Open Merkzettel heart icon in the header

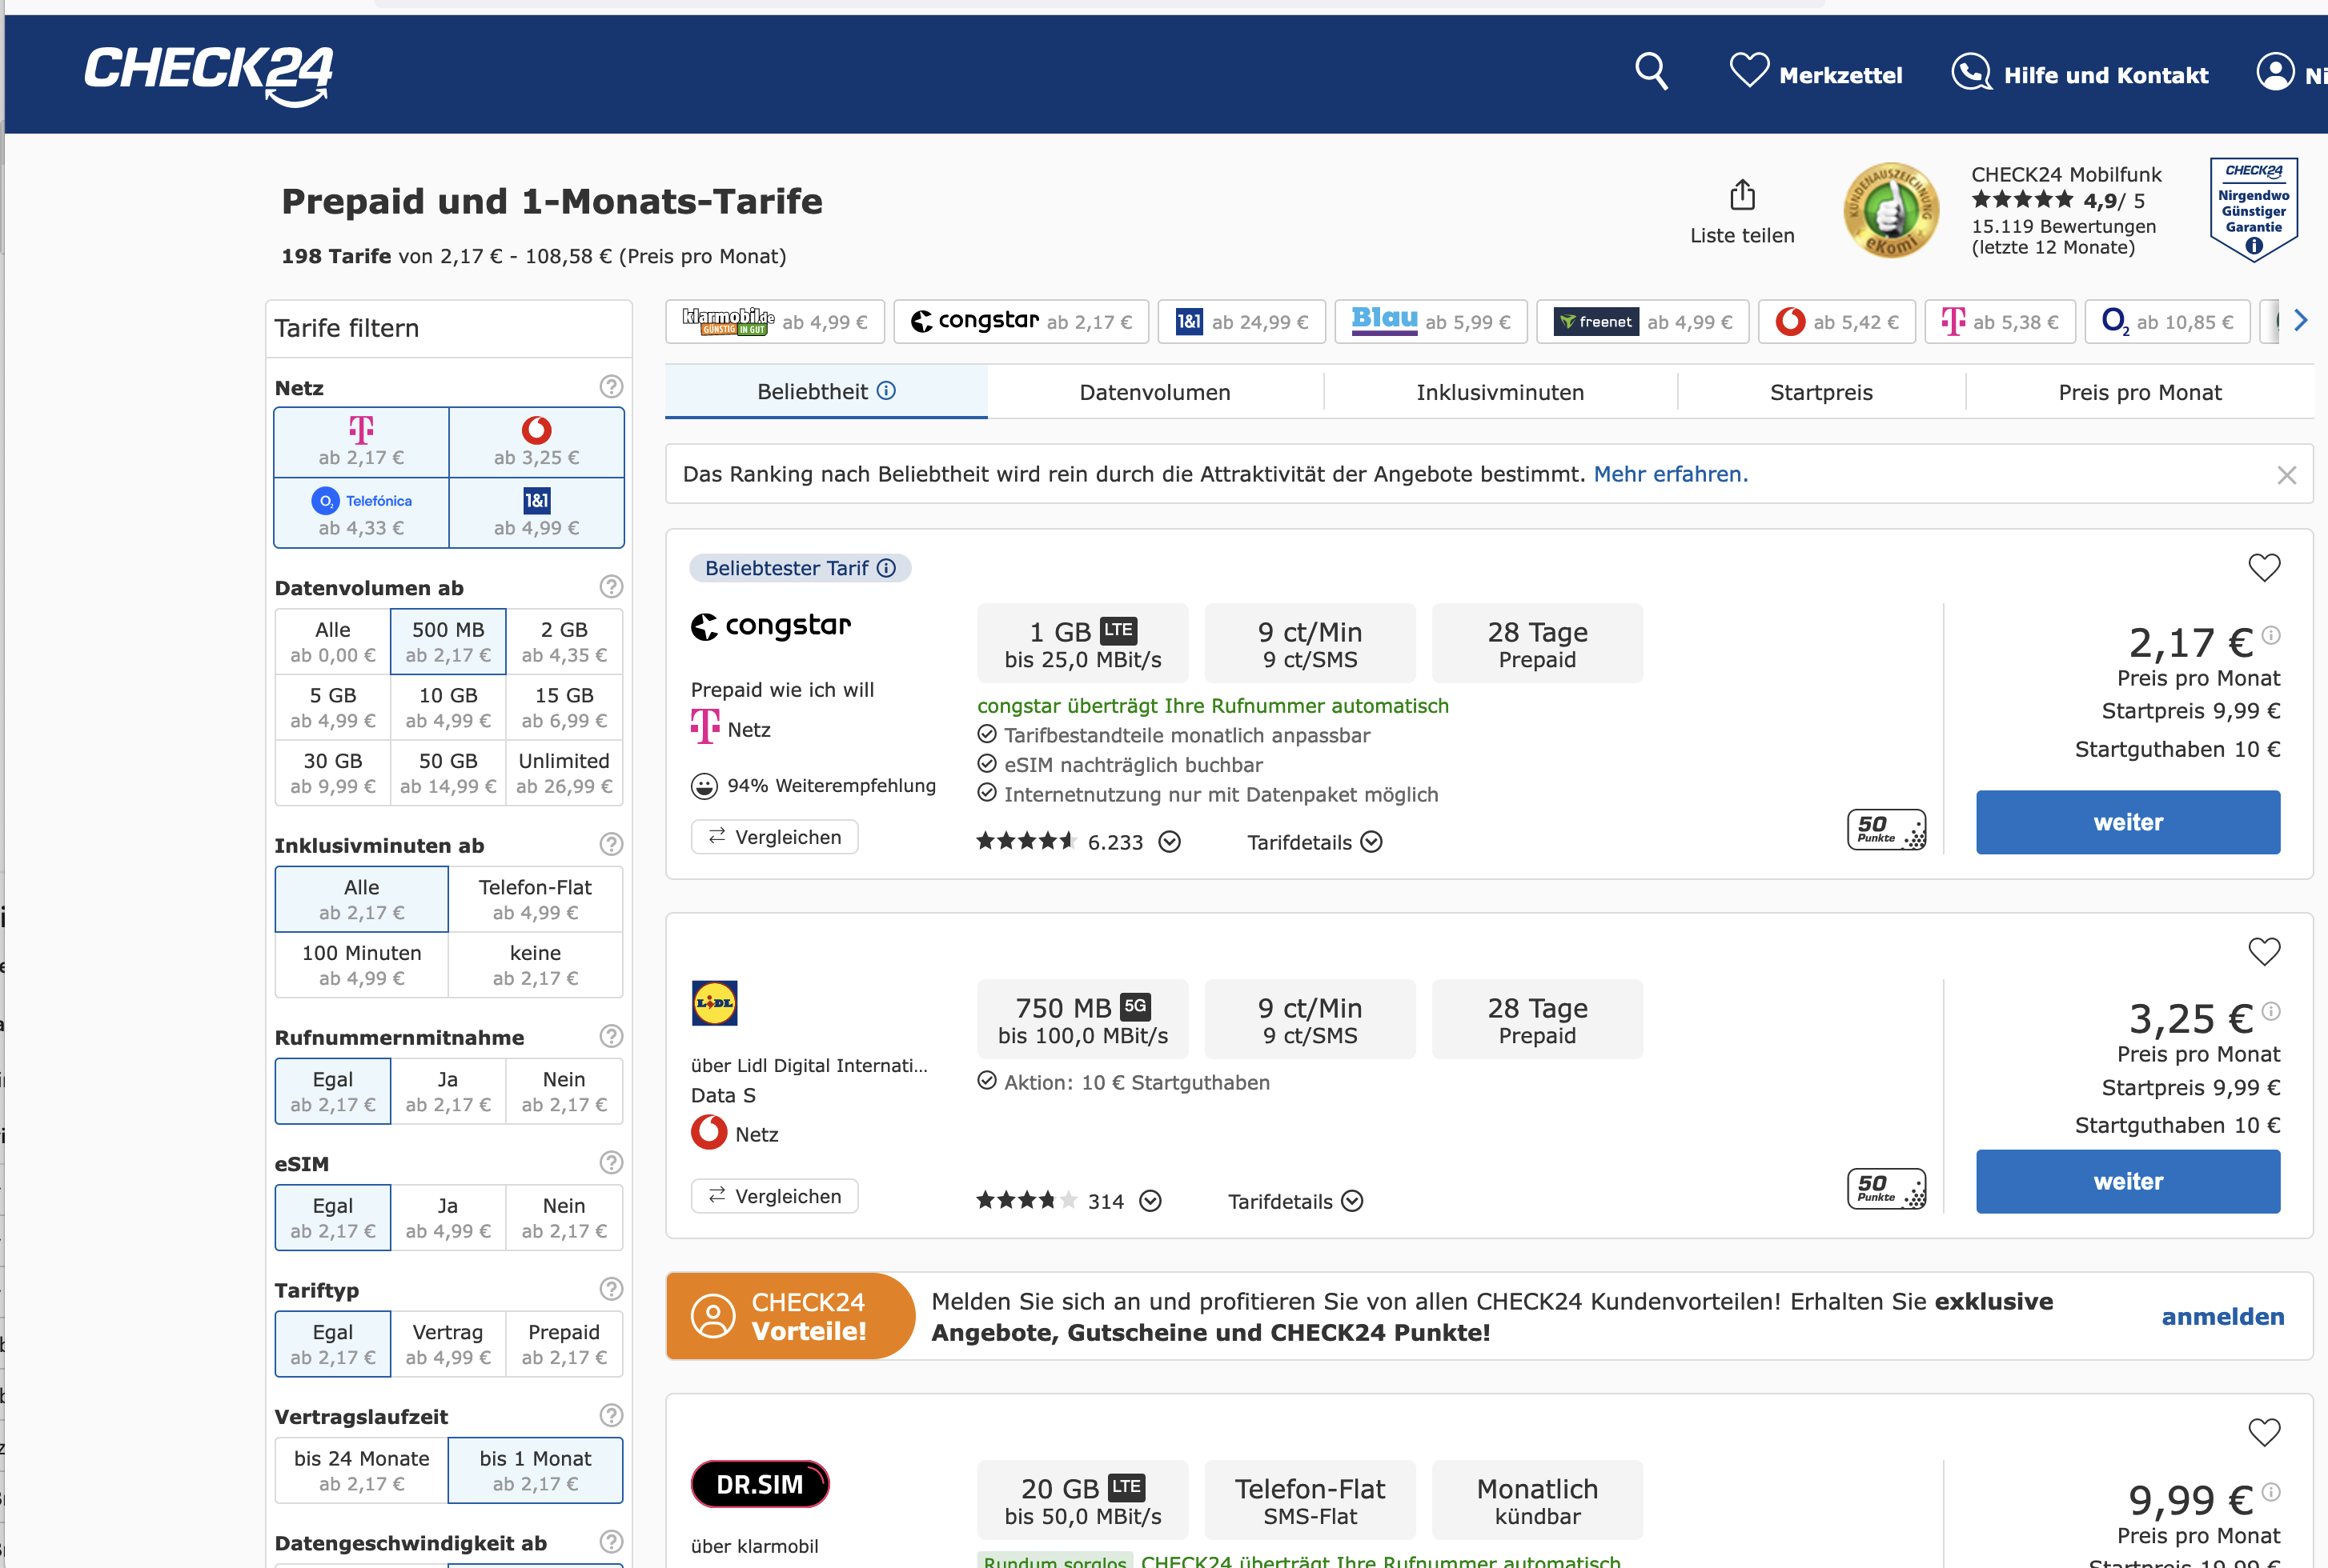tap(1748, 72)
